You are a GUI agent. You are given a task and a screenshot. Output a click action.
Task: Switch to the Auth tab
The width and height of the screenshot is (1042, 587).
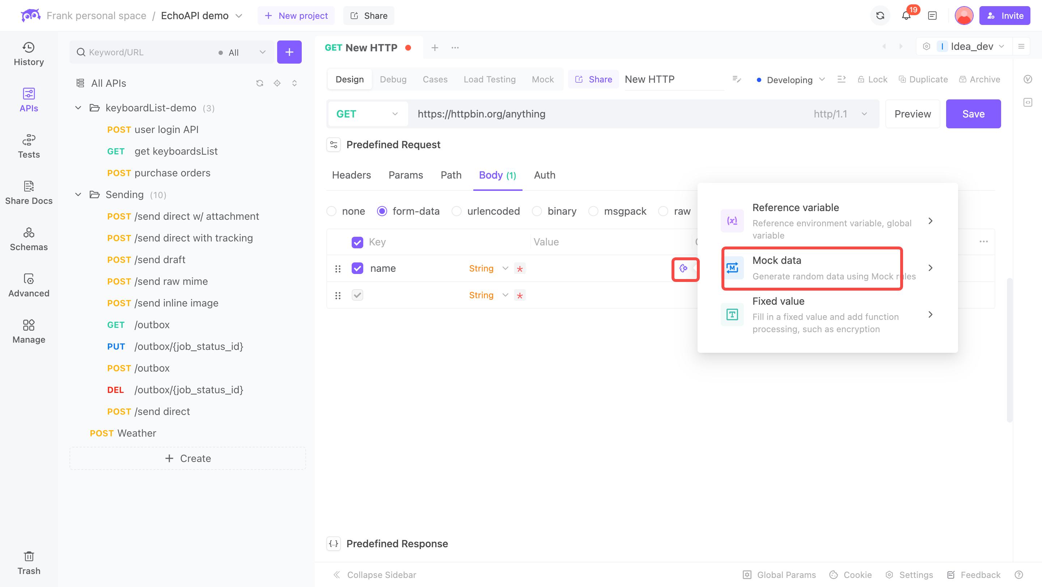(x=545, y=175)
